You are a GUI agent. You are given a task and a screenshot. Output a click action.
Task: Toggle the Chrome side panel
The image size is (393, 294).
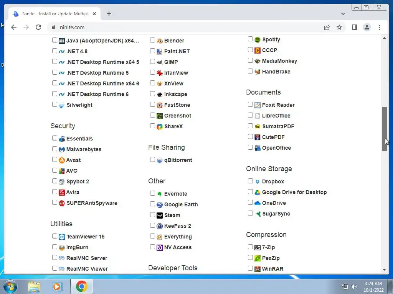[x=354, y=27]
